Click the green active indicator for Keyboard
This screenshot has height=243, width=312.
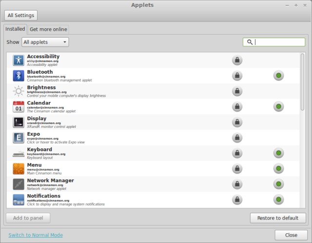(278, 153)
